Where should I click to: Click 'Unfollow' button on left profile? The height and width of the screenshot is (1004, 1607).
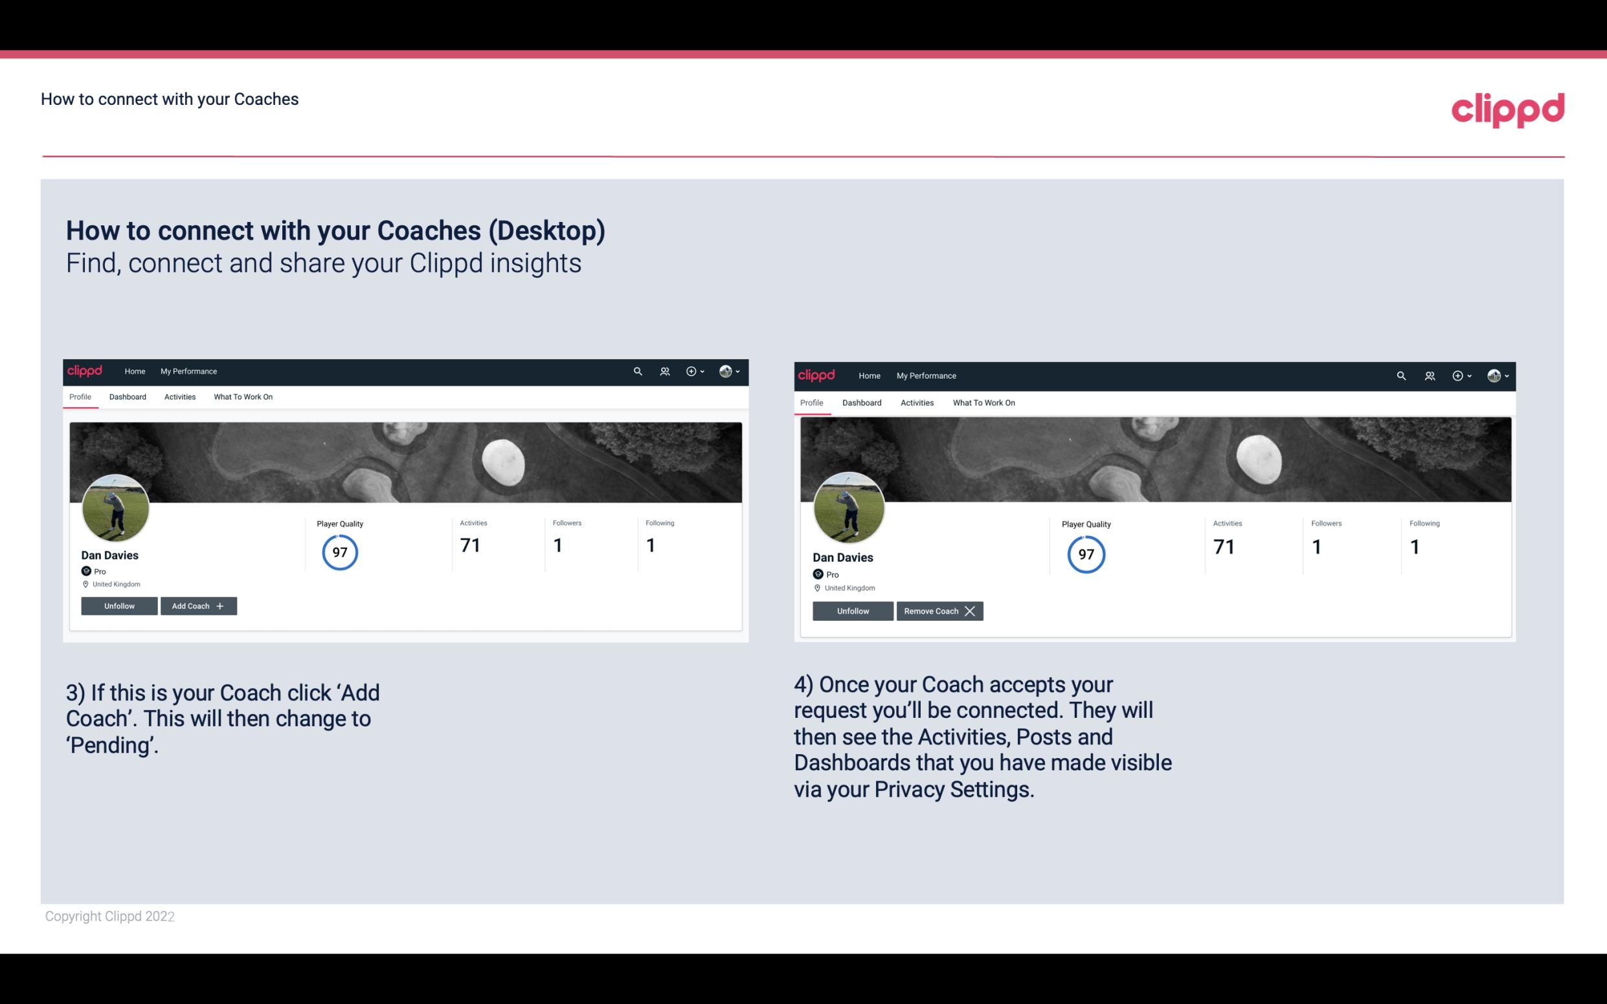tap(119, 605)
